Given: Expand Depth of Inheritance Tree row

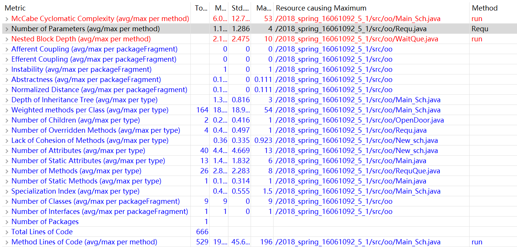Looking at the screenshot, I should (6, 100).
